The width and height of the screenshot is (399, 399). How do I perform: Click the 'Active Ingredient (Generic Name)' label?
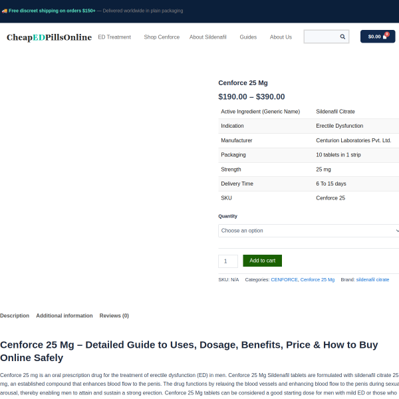tap(260, 112)
